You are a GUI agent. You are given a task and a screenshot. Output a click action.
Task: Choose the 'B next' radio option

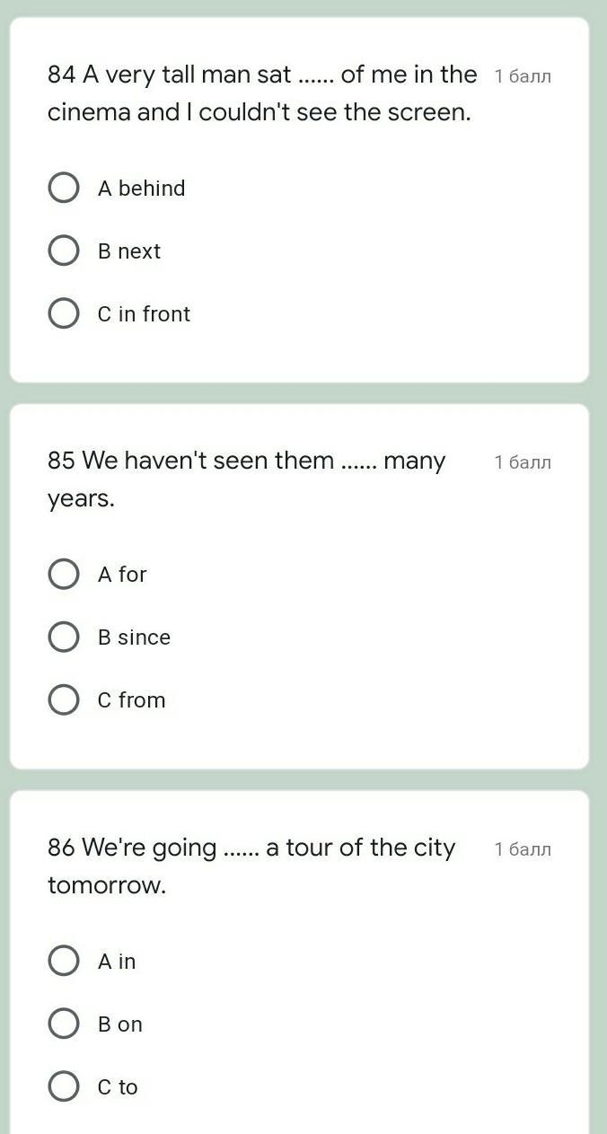click(x=63, y=251)
